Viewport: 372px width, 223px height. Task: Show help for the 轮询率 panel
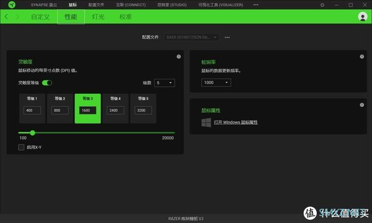coord(362,57)
